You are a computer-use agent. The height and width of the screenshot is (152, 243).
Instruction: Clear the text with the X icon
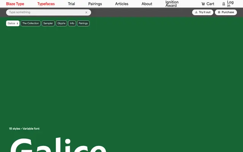pos(86,13)
